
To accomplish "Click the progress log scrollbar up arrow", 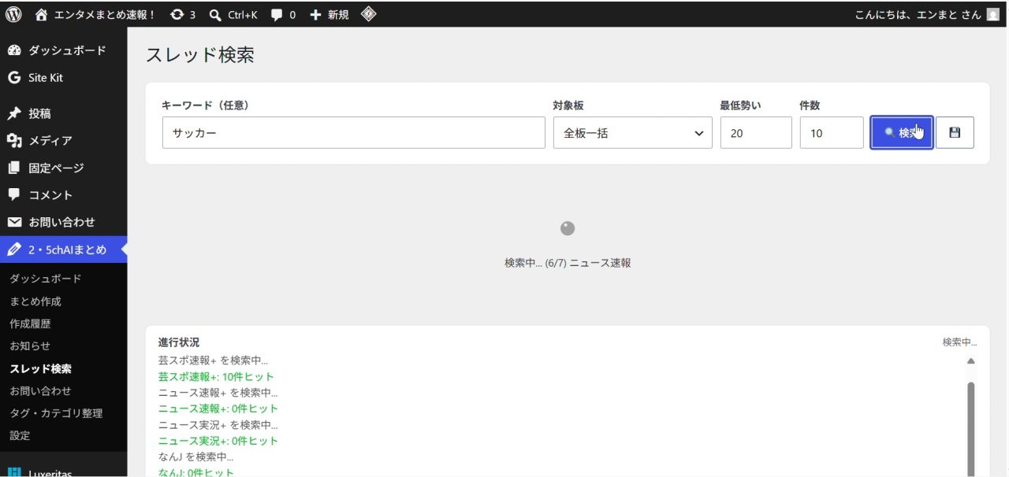I will point(971,361).
